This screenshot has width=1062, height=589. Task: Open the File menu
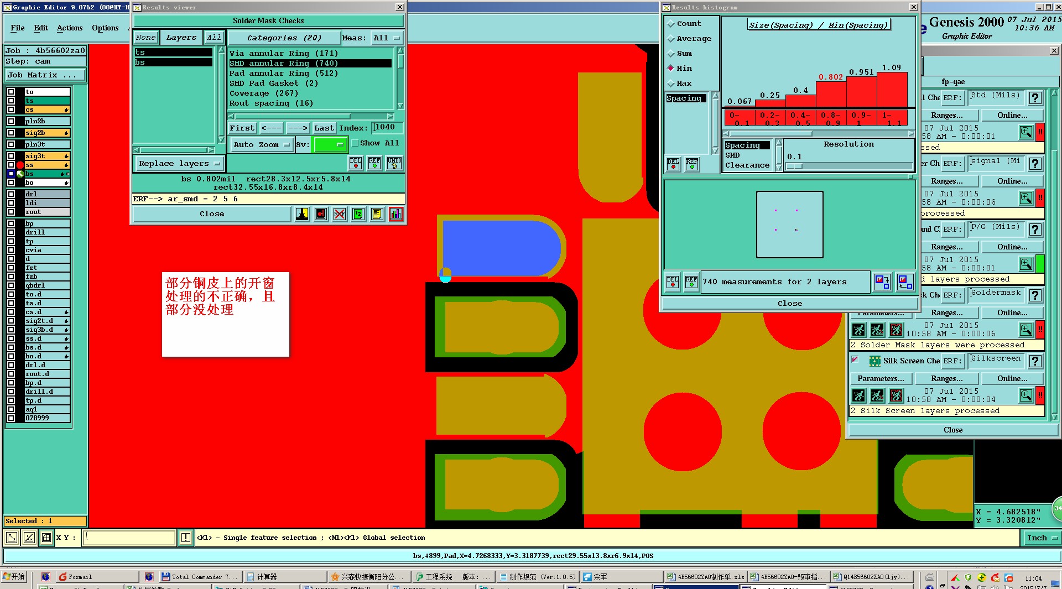click(18, 28)
